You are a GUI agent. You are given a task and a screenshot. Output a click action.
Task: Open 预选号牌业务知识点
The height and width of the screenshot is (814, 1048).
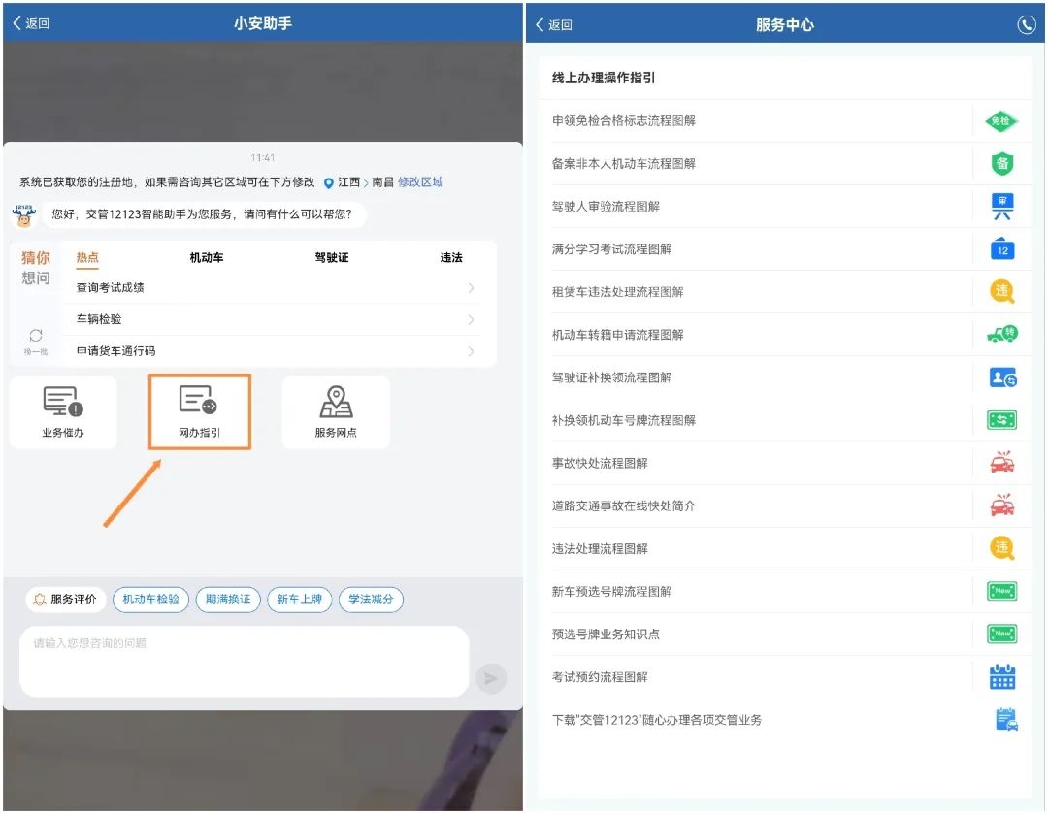pos(785,635)
